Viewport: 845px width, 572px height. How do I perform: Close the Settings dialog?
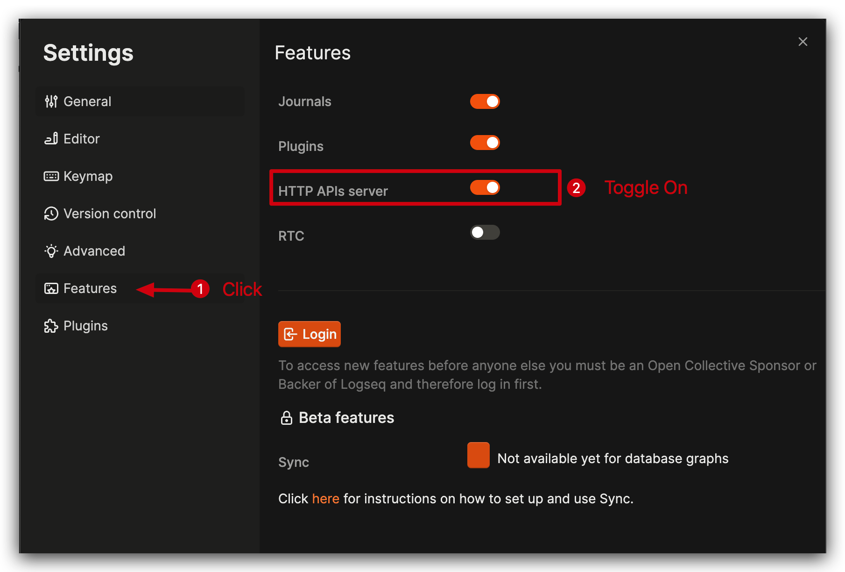pos(803,42)
